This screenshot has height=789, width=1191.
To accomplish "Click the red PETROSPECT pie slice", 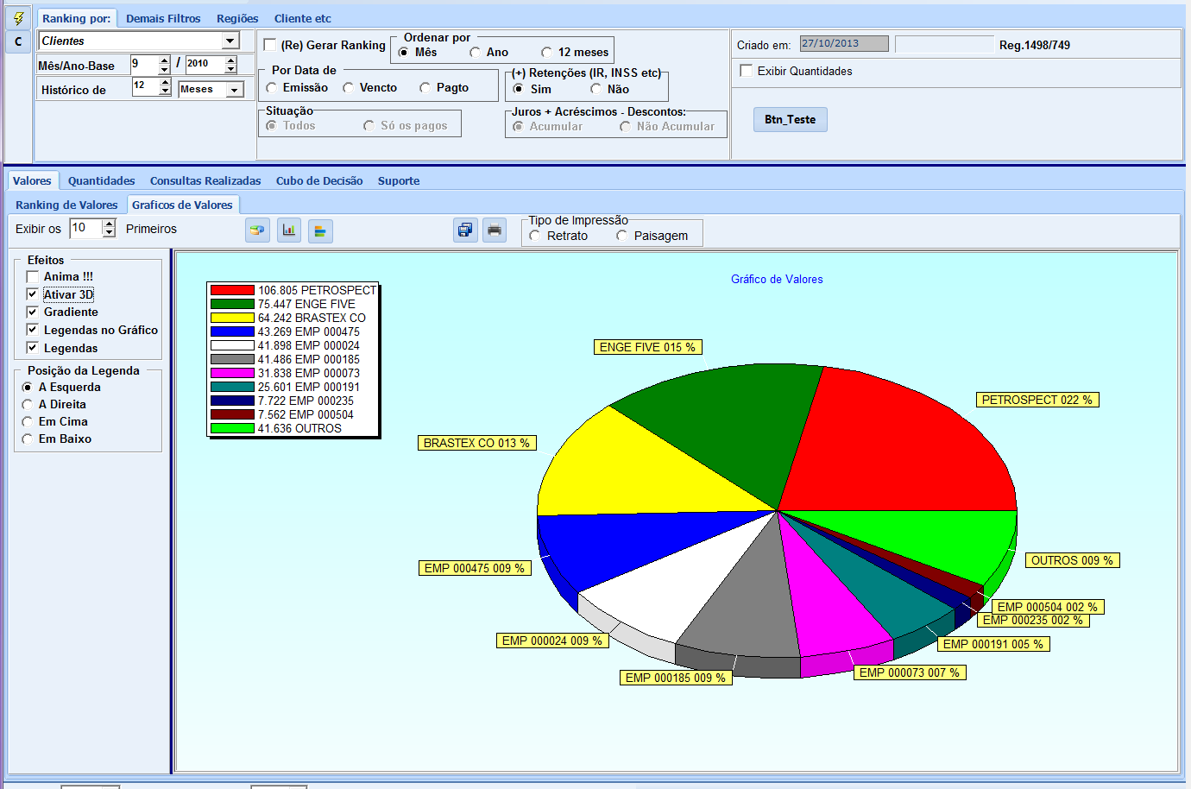I will (898, 440).
